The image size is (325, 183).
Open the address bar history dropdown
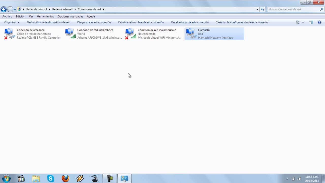pos(257,9)
